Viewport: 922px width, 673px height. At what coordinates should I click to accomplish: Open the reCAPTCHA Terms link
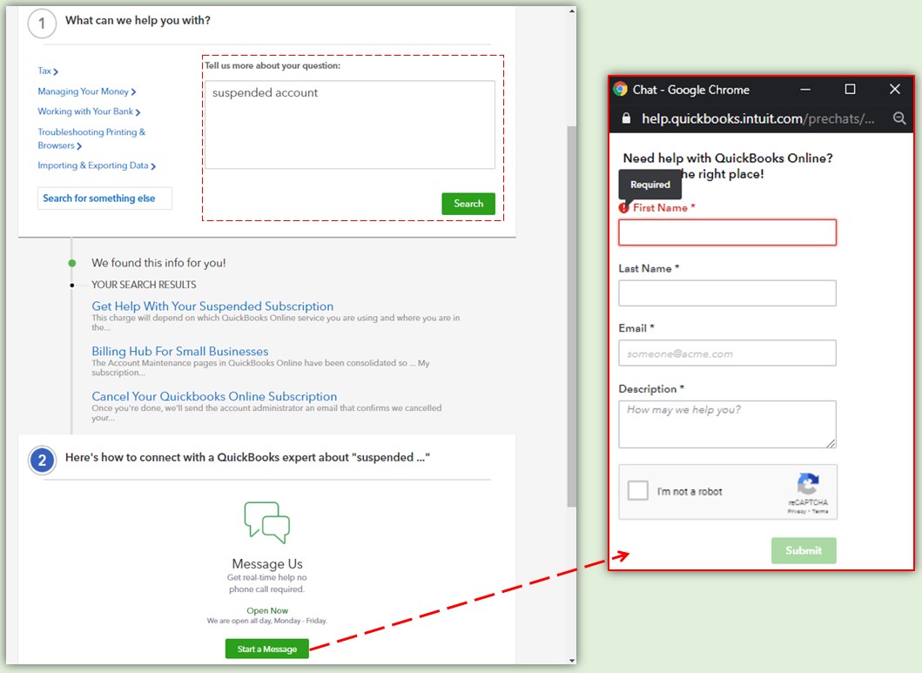[820, 511]
